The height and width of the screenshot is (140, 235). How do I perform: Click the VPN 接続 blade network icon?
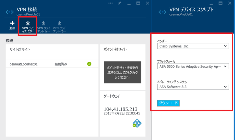10,12
